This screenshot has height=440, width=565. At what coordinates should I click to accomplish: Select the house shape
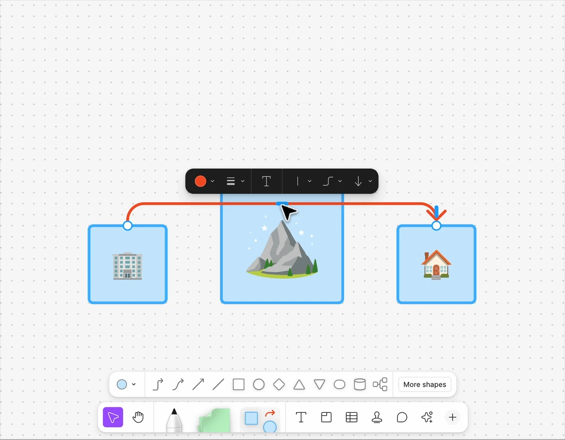point(437,264)
